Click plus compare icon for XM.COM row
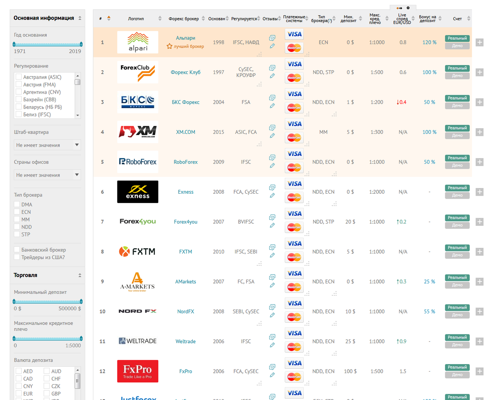 [x=479, y=132]
